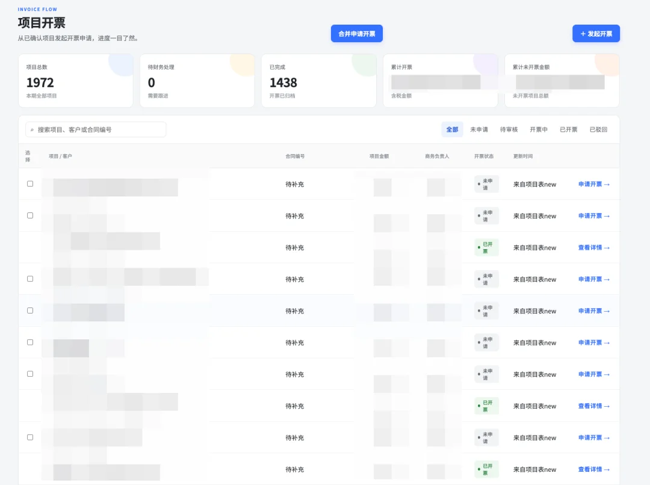Start a new invoice with 发起开票
Screen dimensions: 650x485
click(596, 34)
